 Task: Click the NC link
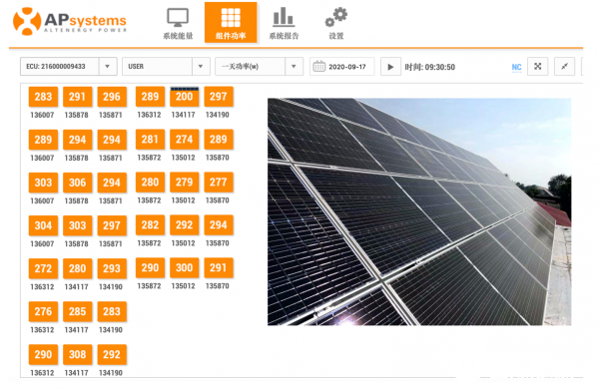pyautogui.click(x=516, y=67)
